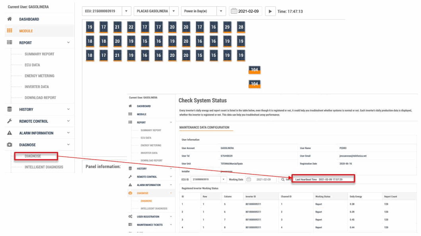Click daily energy value 0.38
This screenshot has height=236, width=421.
tap(352, 204)
